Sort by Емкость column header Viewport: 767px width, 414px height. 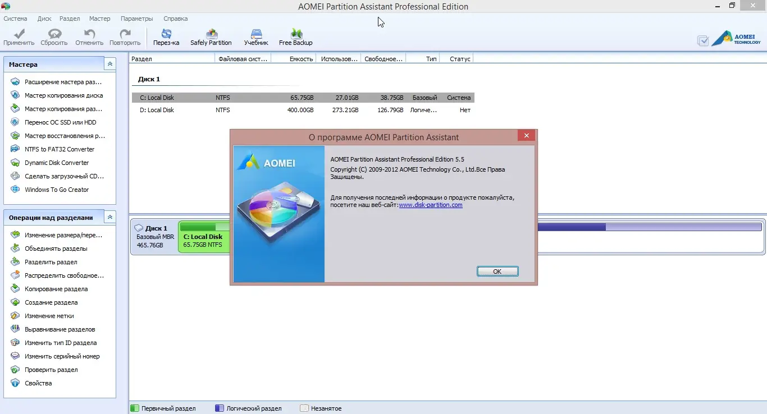point(294,58)
